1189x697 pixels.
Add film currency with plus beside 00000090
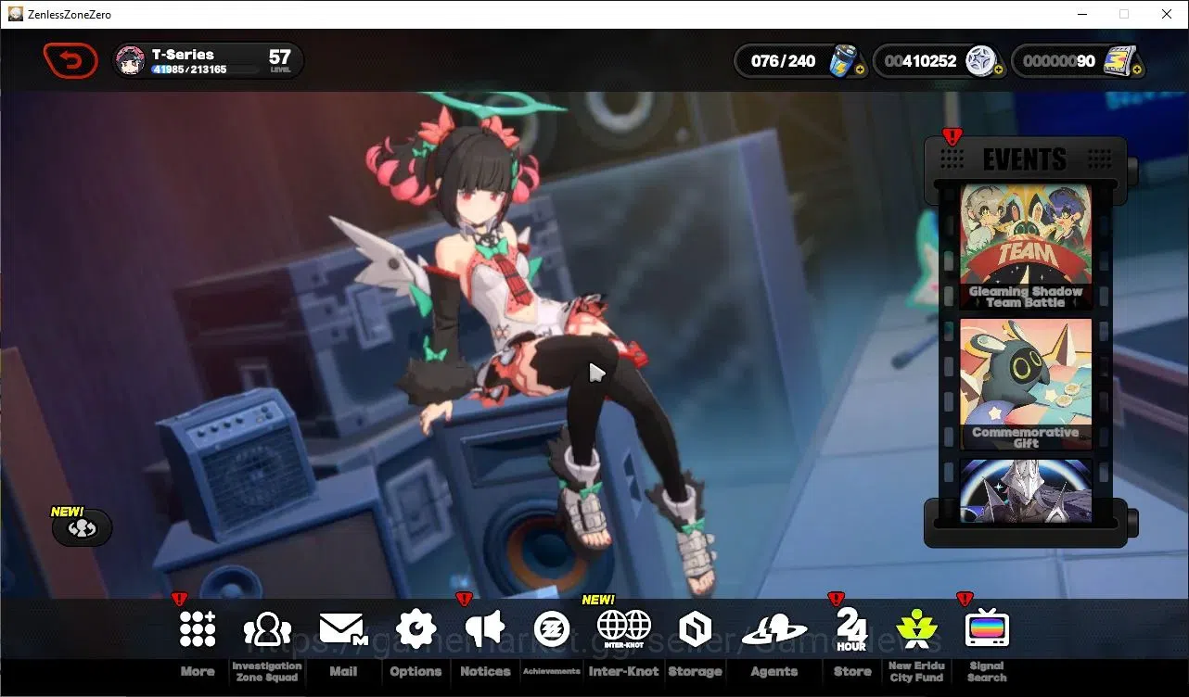coord(1137,70)
